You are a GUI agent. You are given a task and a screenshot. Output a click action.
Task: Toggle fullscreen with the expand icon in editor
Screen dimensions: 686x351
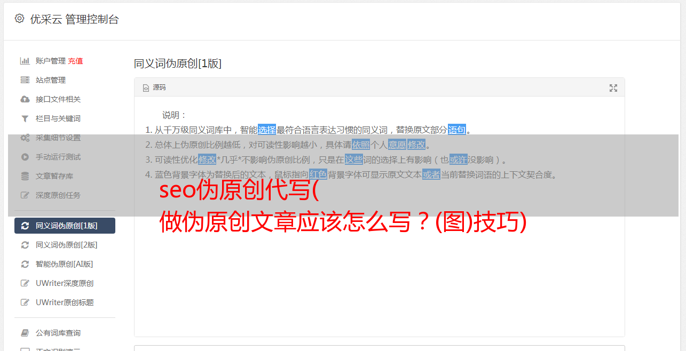click(x=613, y=87)
